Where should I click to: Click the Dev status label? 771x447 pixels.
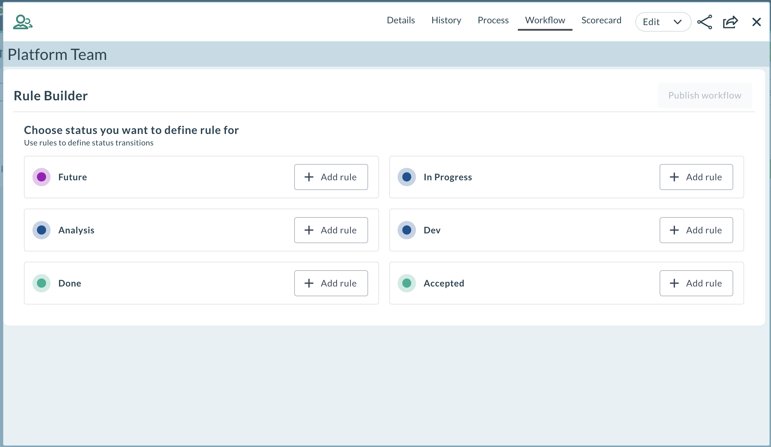tap(432, 230)
